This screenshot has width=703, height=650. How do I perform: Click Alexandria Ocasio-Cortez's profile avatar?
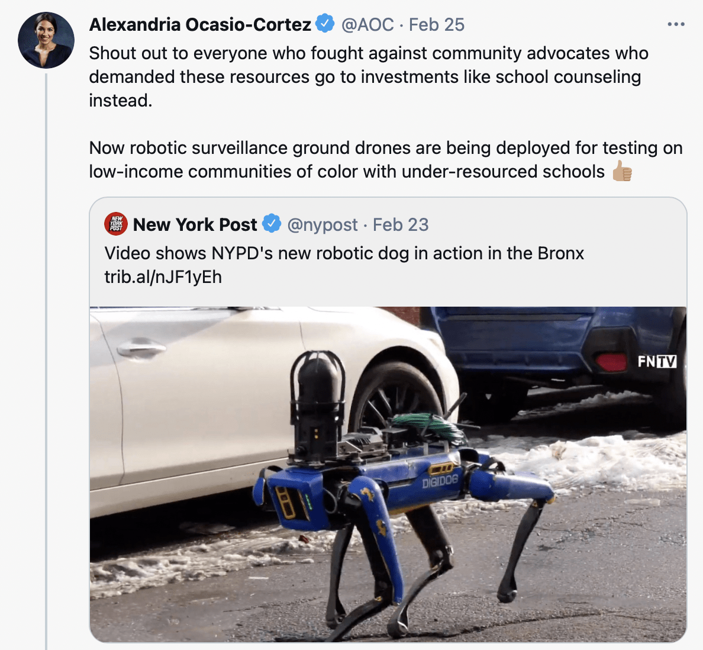46,40
